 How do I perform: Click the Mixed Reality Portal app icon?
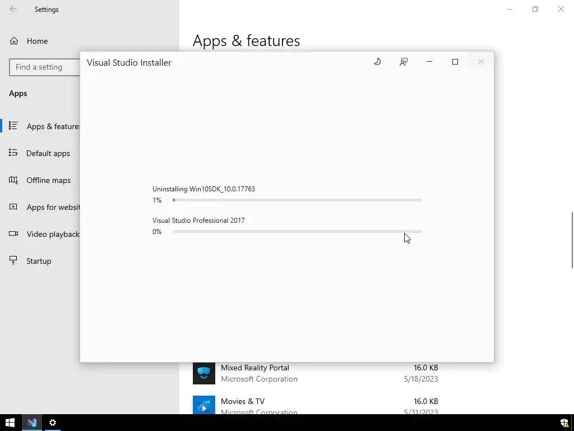tap(204, 373)
